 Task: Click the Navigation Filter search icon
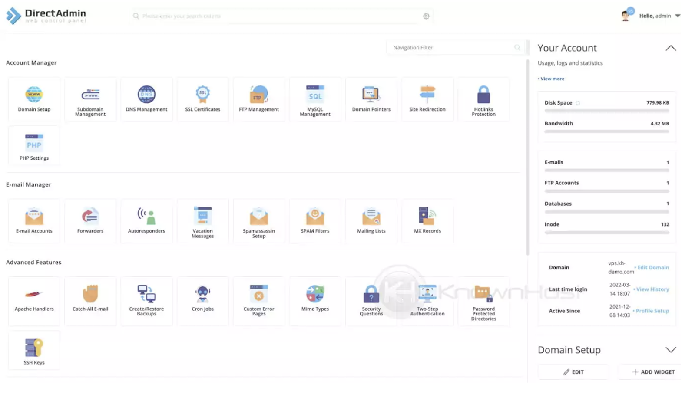[517, 48]
